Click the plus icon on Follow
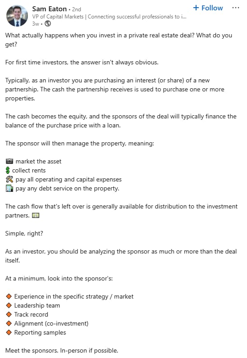Viewport: 247px width, 358px height. pos(196,8)
